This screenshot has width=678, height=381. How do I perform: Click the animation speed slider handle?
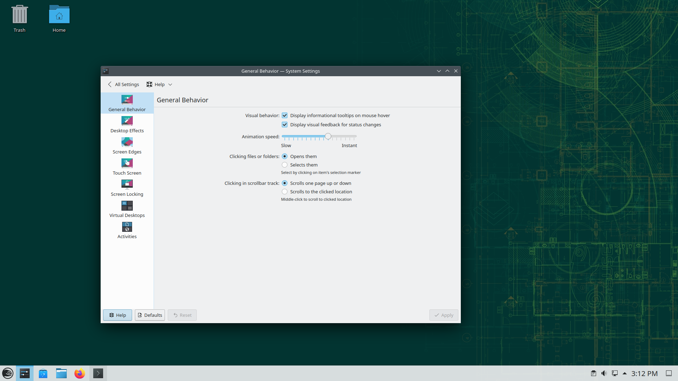click(x=328, y=136)
